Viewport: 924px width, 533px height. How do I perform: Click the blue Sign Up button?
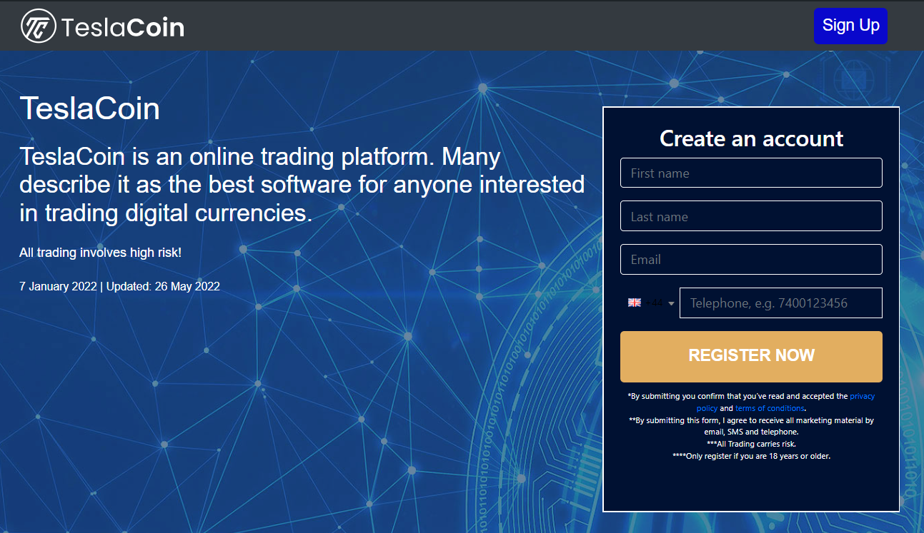850,26
